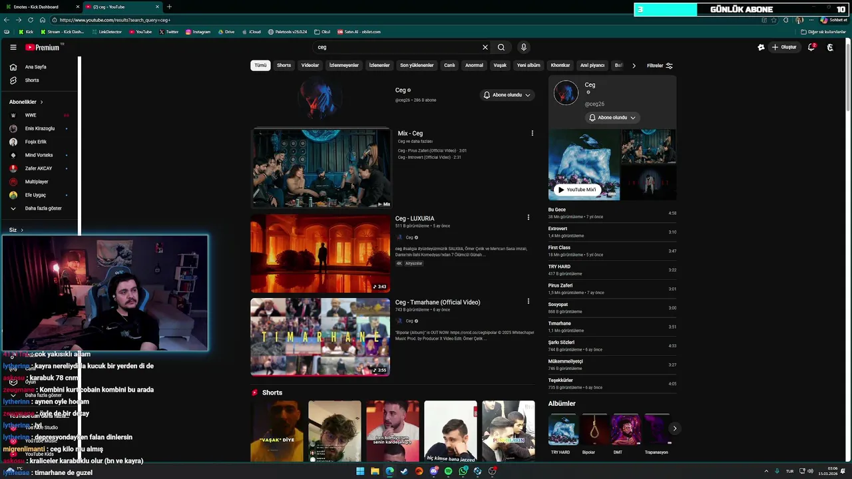Start voice search with the microphone icon

click(x=524, y=47)
